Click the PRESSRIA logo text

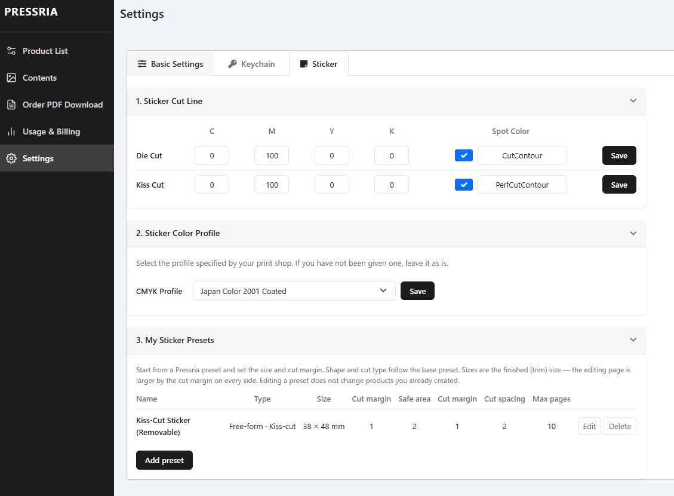coord(31,11)
